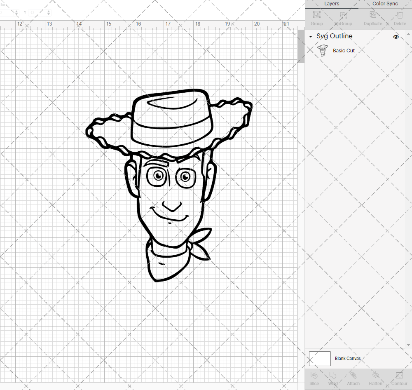
Task: Click the X position stepper arrows
Action: (16, 12)
